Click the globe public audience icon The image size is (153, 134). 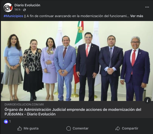point(24,10)
